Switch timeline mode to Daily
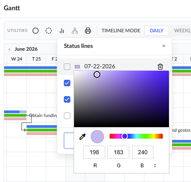The image size is (191, 182). tap(157, 31)
